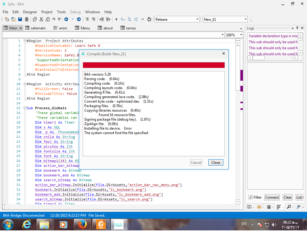
Task: Run the project with play icon
Action: point(117,19)
